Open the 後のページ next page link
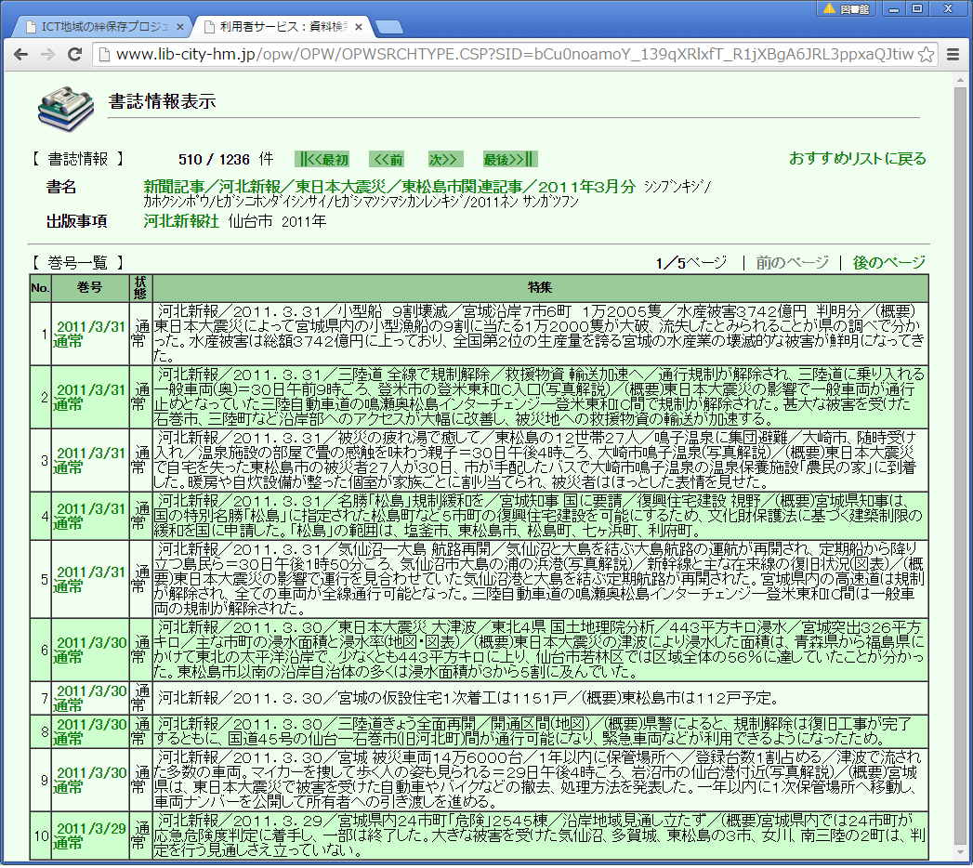973x868 pixels. point(889,263)
